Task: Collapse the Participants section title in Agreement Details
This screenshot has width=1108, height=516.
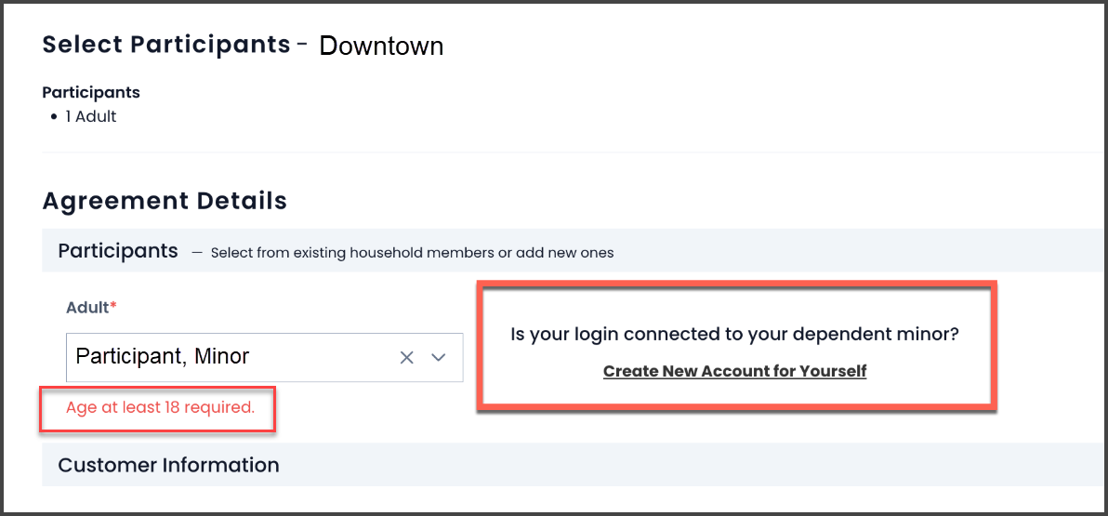Action: [x=117, y=251]
